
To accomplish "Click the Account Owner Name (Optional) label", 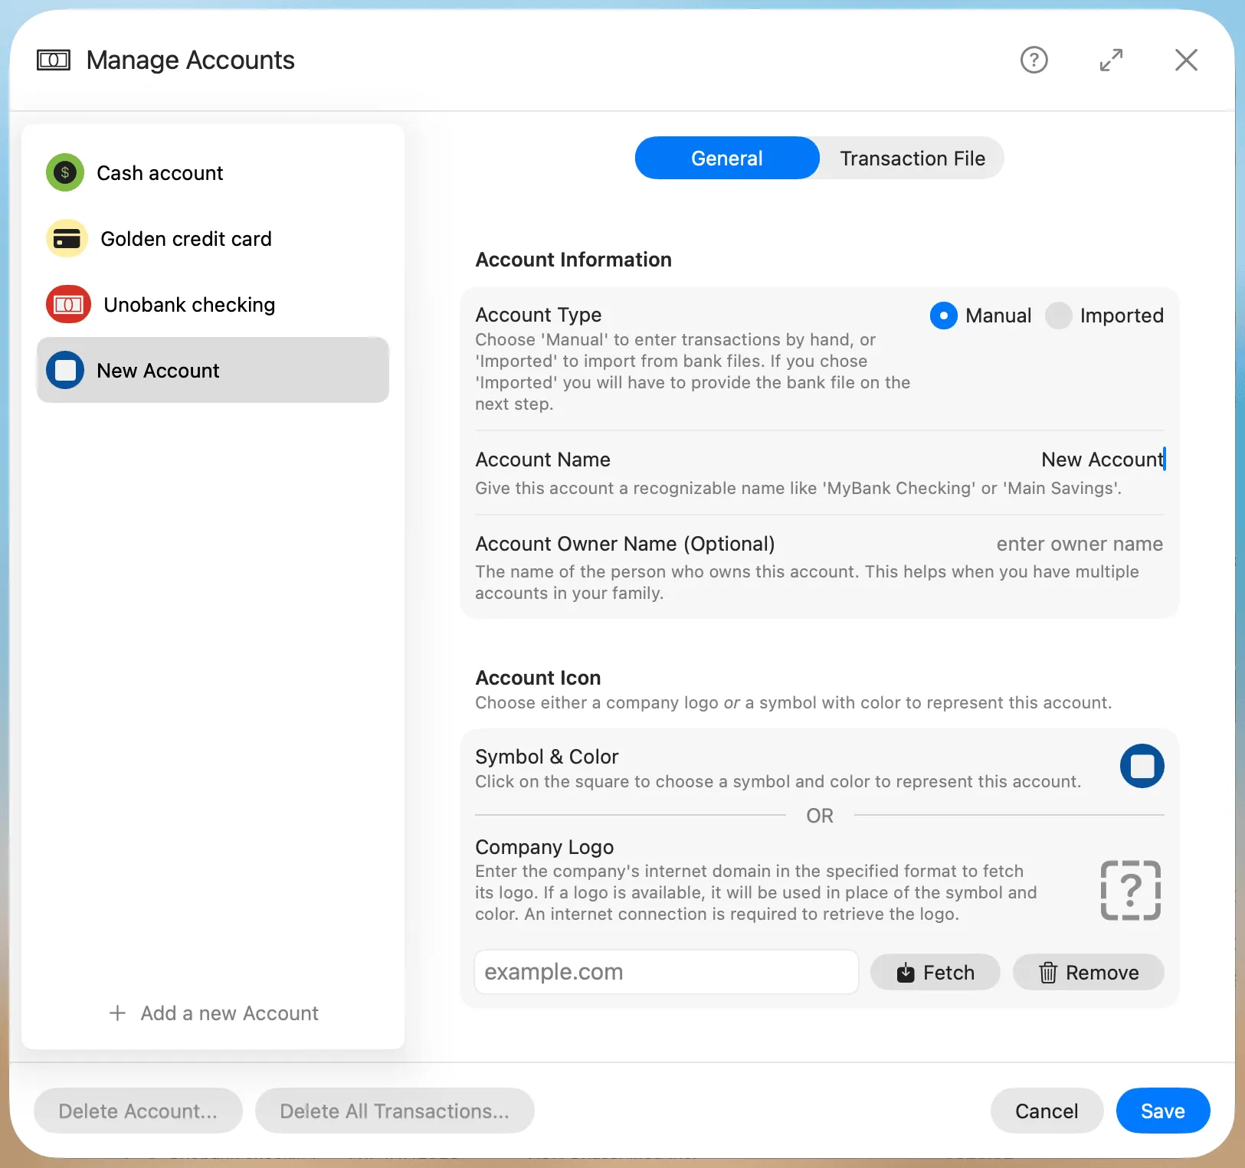I will [624, 544].
